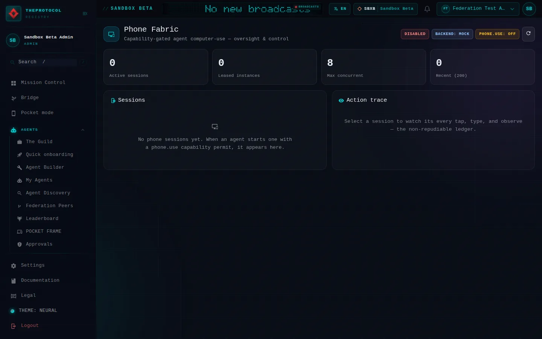
Task: Click the Recent (200) stat card
Action: [x=483, y=67]
